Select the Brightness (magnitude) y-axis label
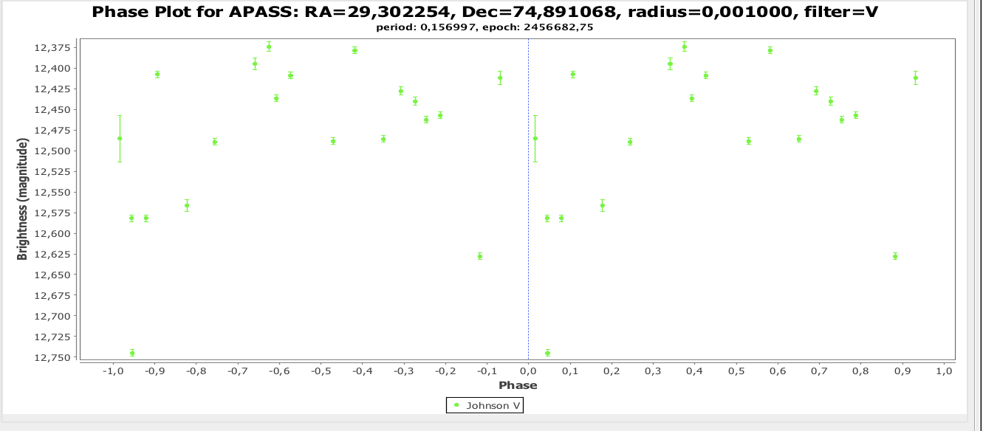This screenshot has height=431, width=983. click(x=23, y=197)
